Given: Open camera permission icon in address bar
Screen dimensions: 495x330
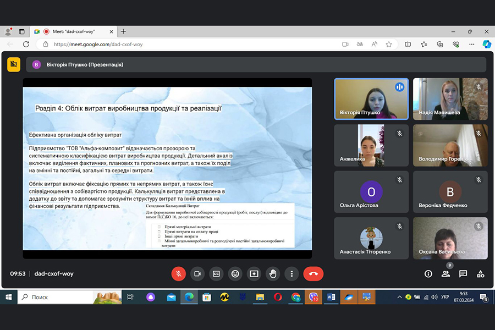Looking at the screenshot, I should 345,44.
